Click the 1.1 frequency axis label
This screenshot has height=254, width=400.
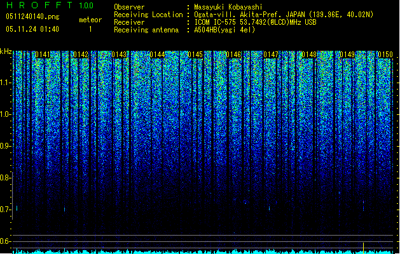click(5, 83)
